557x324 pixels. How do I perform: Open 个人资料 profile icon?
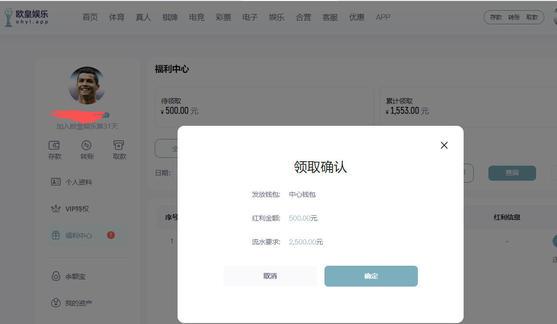[x=56, y=182]
